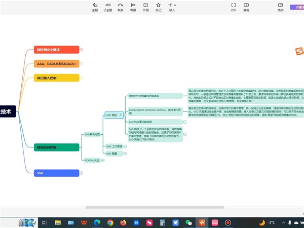The height and width of the screenshot is (228, 304).
Task: Toggle the 格式 format panel
Action: pos(280,7)
